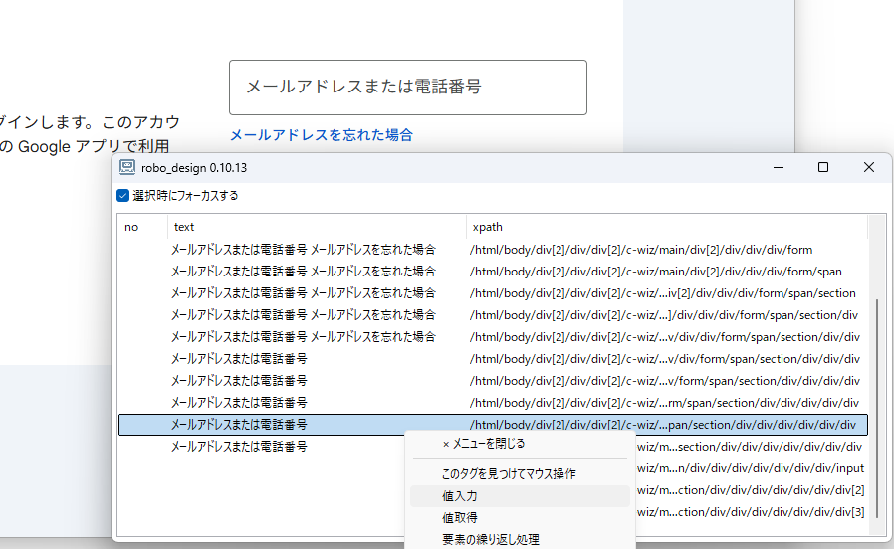The width and height of the screenshot is (894, 549).
Task: Click the robo_design app icon in title bar
Action: (x=127, y=168)
